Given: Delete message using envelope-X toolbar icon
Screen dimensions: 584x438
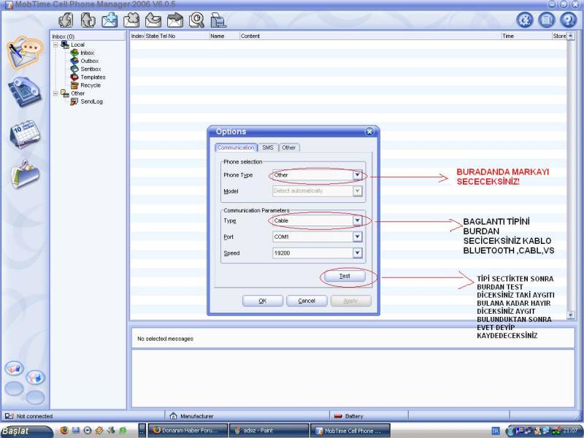Looking at the screenshot, I should (131, 20).
